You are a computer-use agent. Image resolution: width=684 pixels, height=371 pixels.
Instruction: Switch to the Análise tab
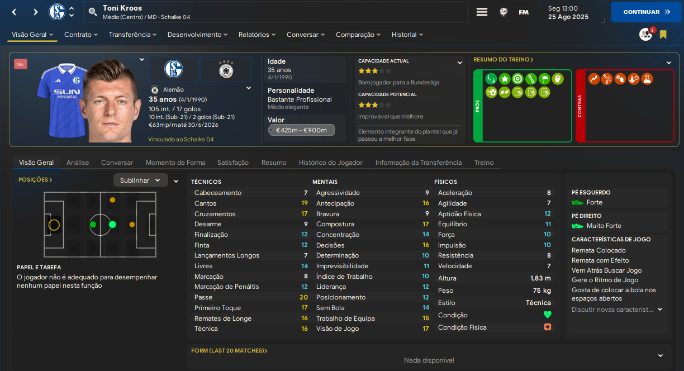[78, 163]
